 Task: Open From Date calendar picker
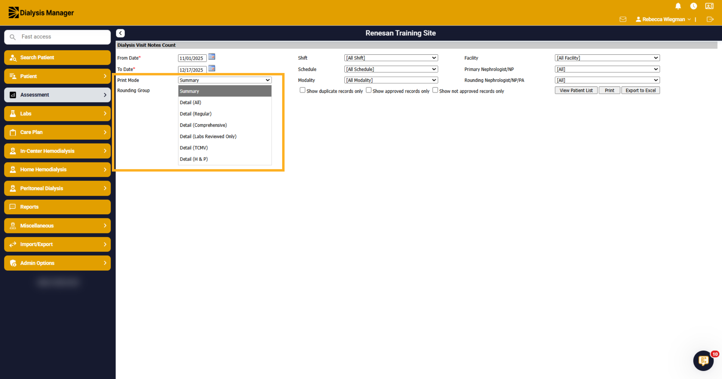click(x=212, y=57)
